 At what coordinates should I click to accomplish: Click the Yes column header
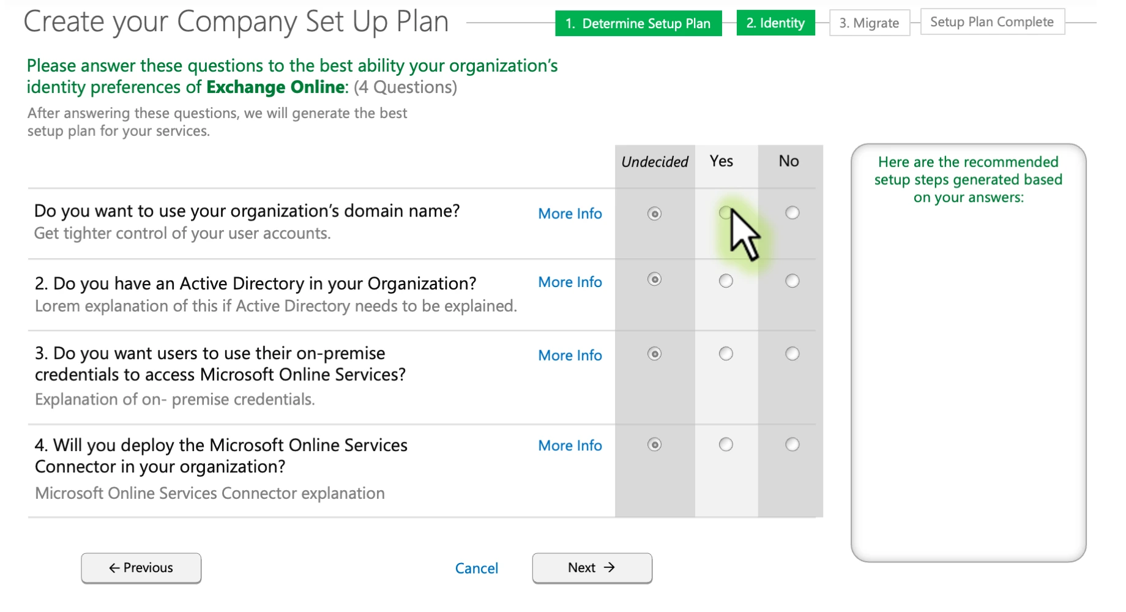(721, 161)
